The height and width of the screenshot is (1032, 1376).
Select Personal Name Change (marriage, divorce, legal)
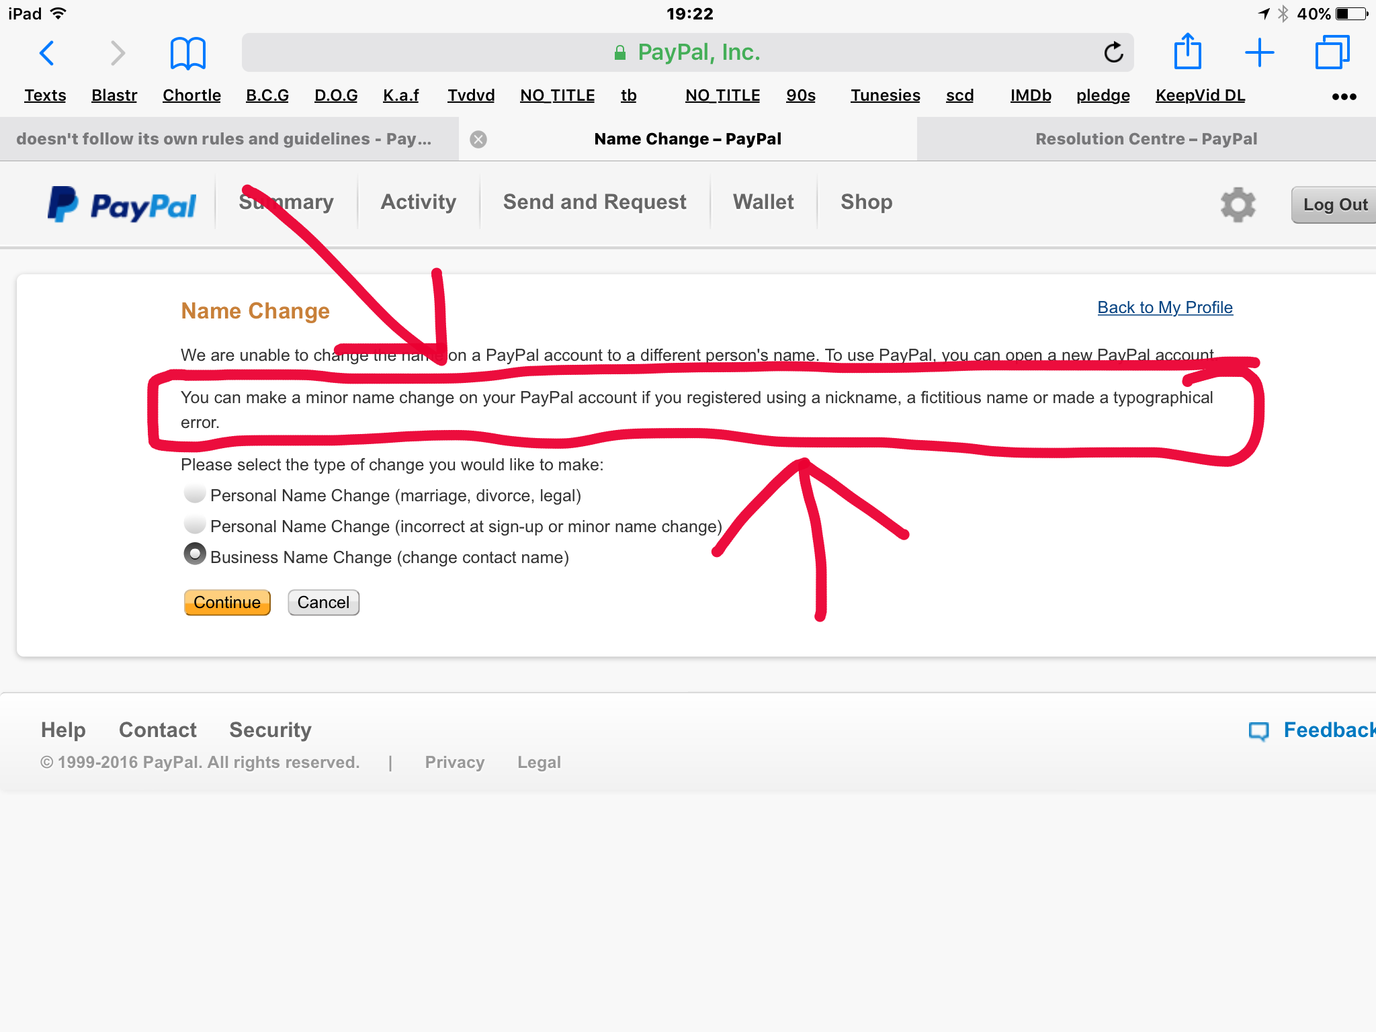195,494
